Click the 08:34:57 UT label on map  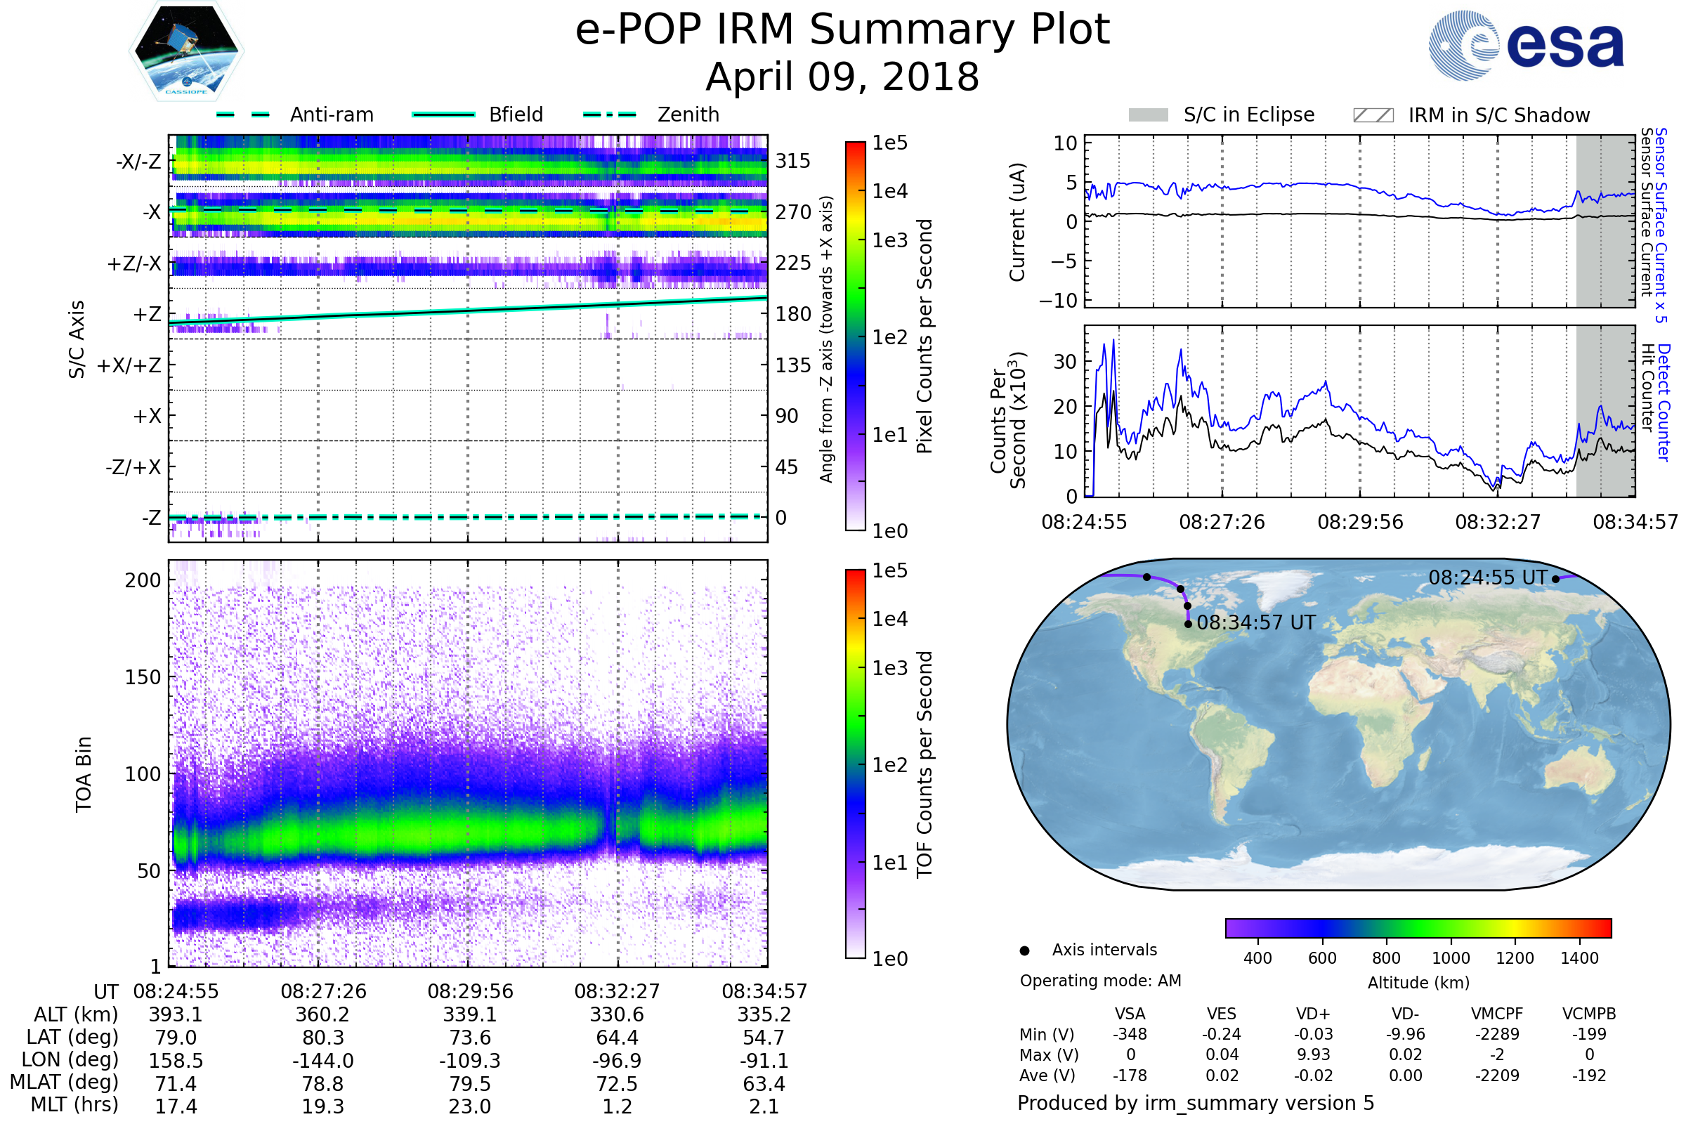pyautogui.click(x=1256, y=622)
